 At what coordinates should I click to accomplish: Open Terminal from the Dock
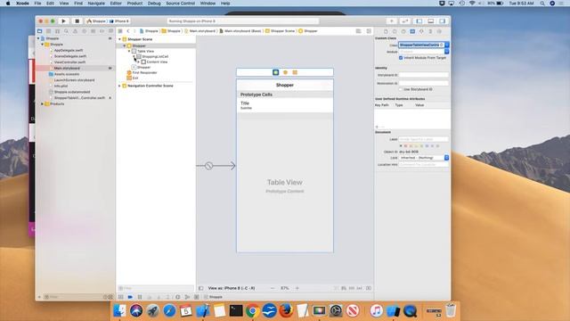(x=236, y=310)
